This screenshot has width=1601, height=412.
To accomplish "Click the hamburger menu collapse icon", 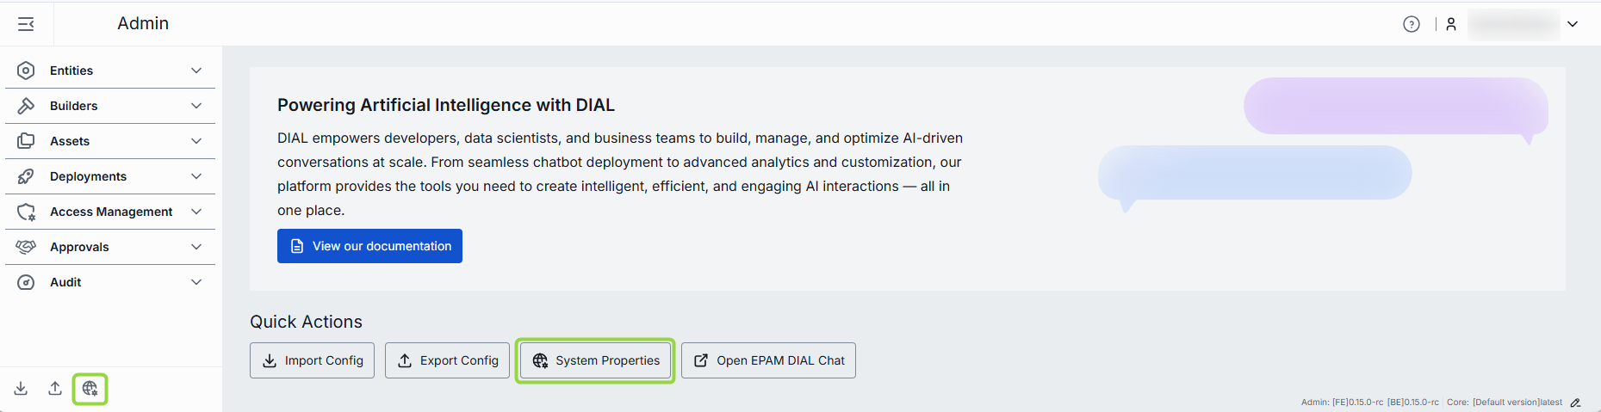I will (26, 24).
